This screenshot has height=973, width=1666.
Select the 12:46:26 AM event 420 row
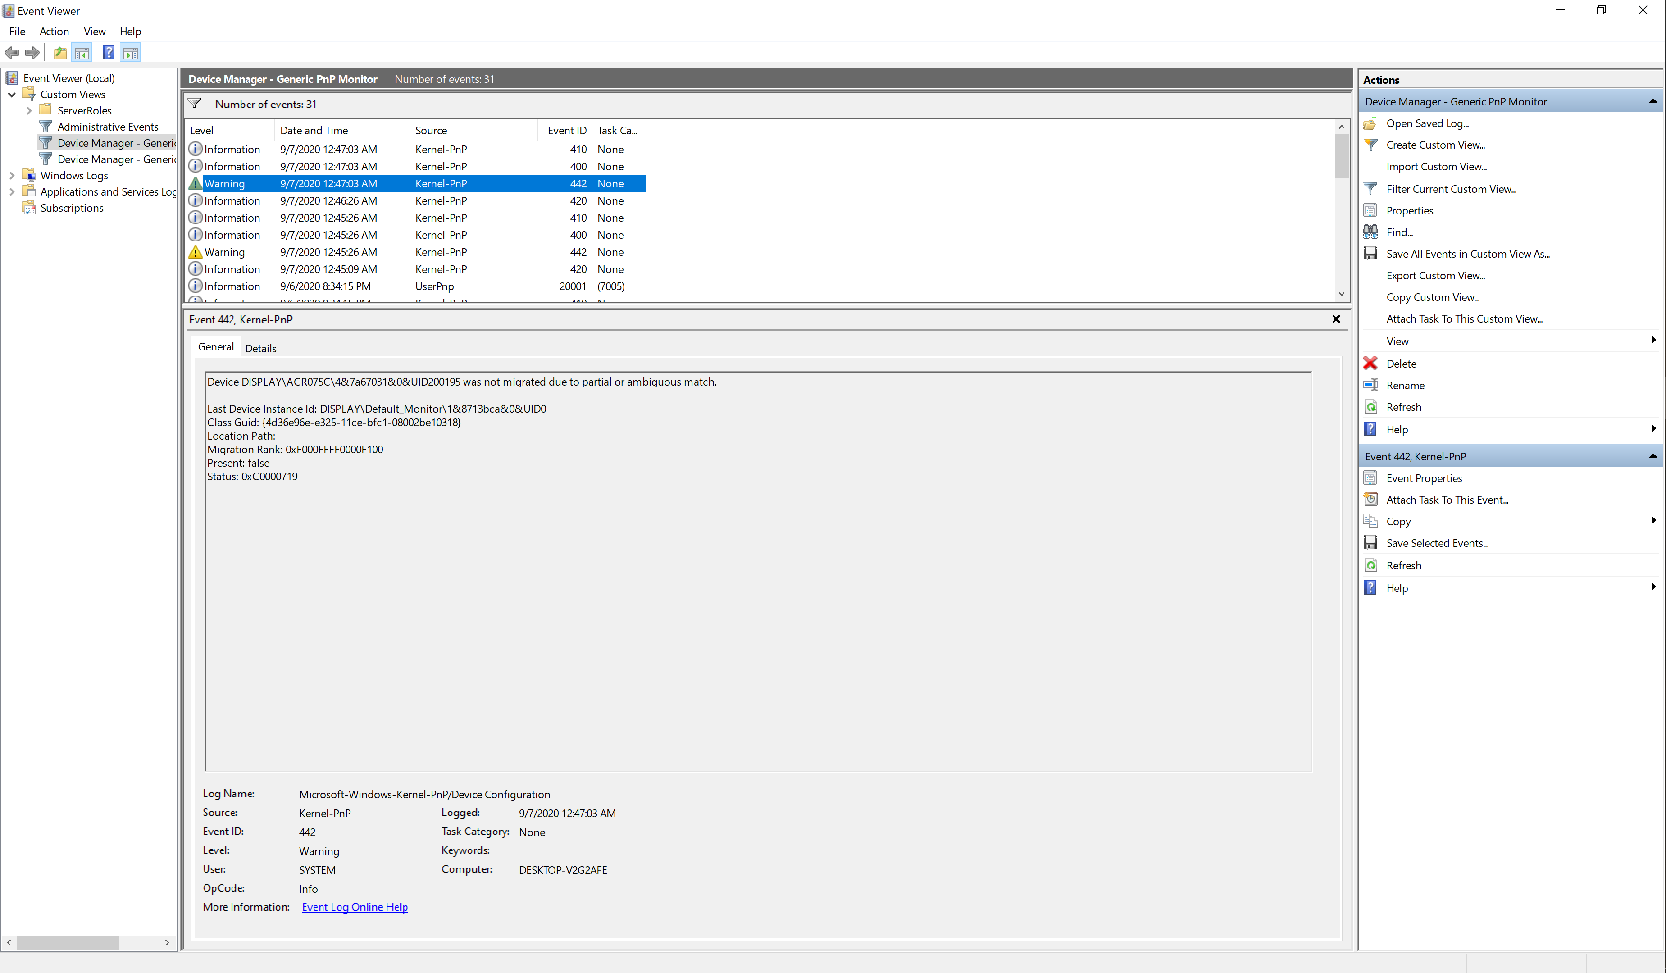coord(416,201)
